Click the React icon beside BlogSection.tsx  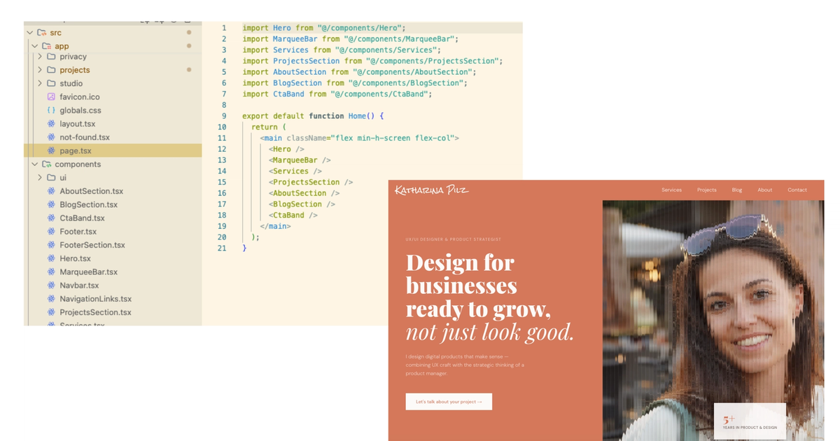(x=51, y=204)
